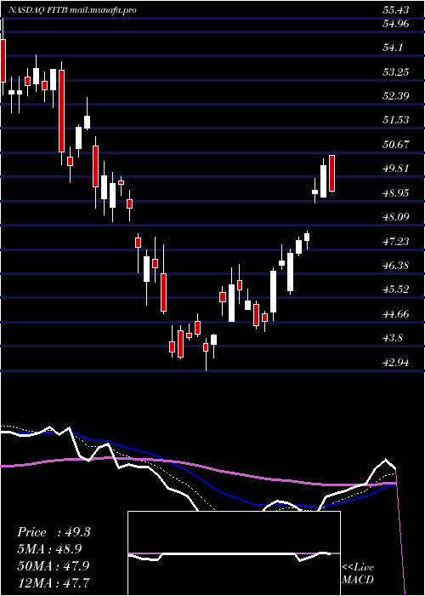Select the 51.53 price label
Image resolution: width=425 pixels, height=596 pixels.
(x=396, y=120)
